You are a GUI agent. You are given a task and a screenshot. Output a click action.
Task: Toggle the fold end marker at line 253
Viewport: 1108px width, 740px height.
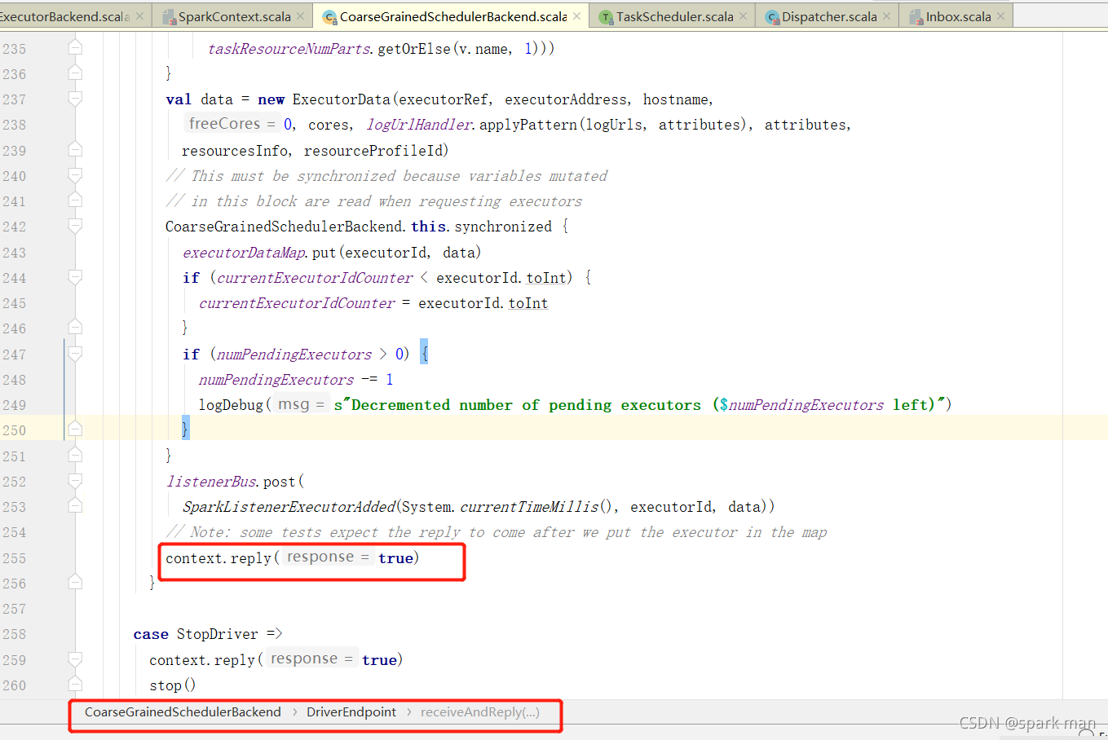75,507
